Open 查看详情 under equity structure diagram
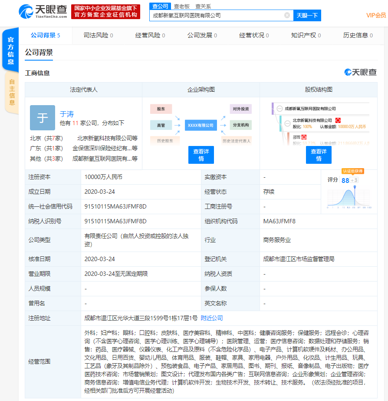 tap(319, 155)
